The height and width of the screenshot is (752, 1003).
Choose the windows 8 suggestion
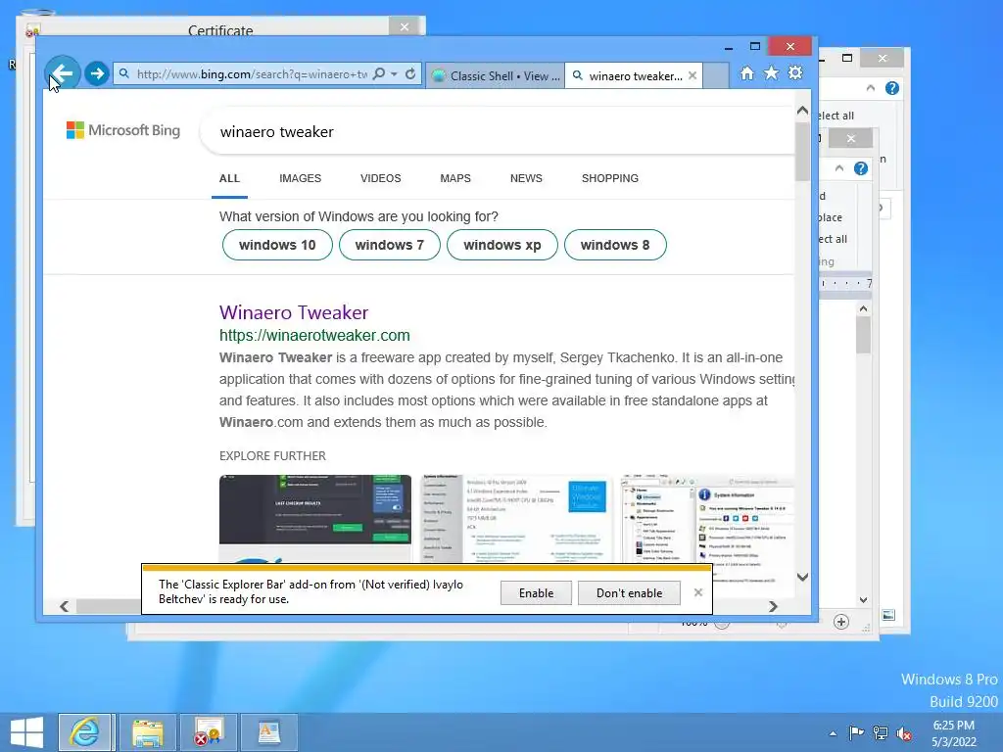(x=615, y=245)
